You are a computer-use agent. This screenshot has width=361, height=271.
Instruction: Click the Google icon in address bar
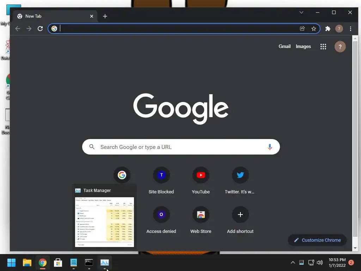[54, 29]
